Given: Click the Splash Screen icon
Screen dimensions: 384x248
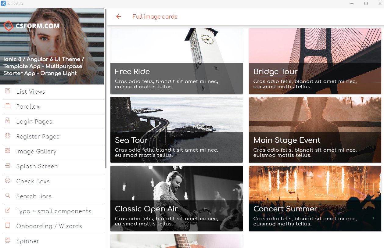Looking at the screenshot, I should point(8,166).
